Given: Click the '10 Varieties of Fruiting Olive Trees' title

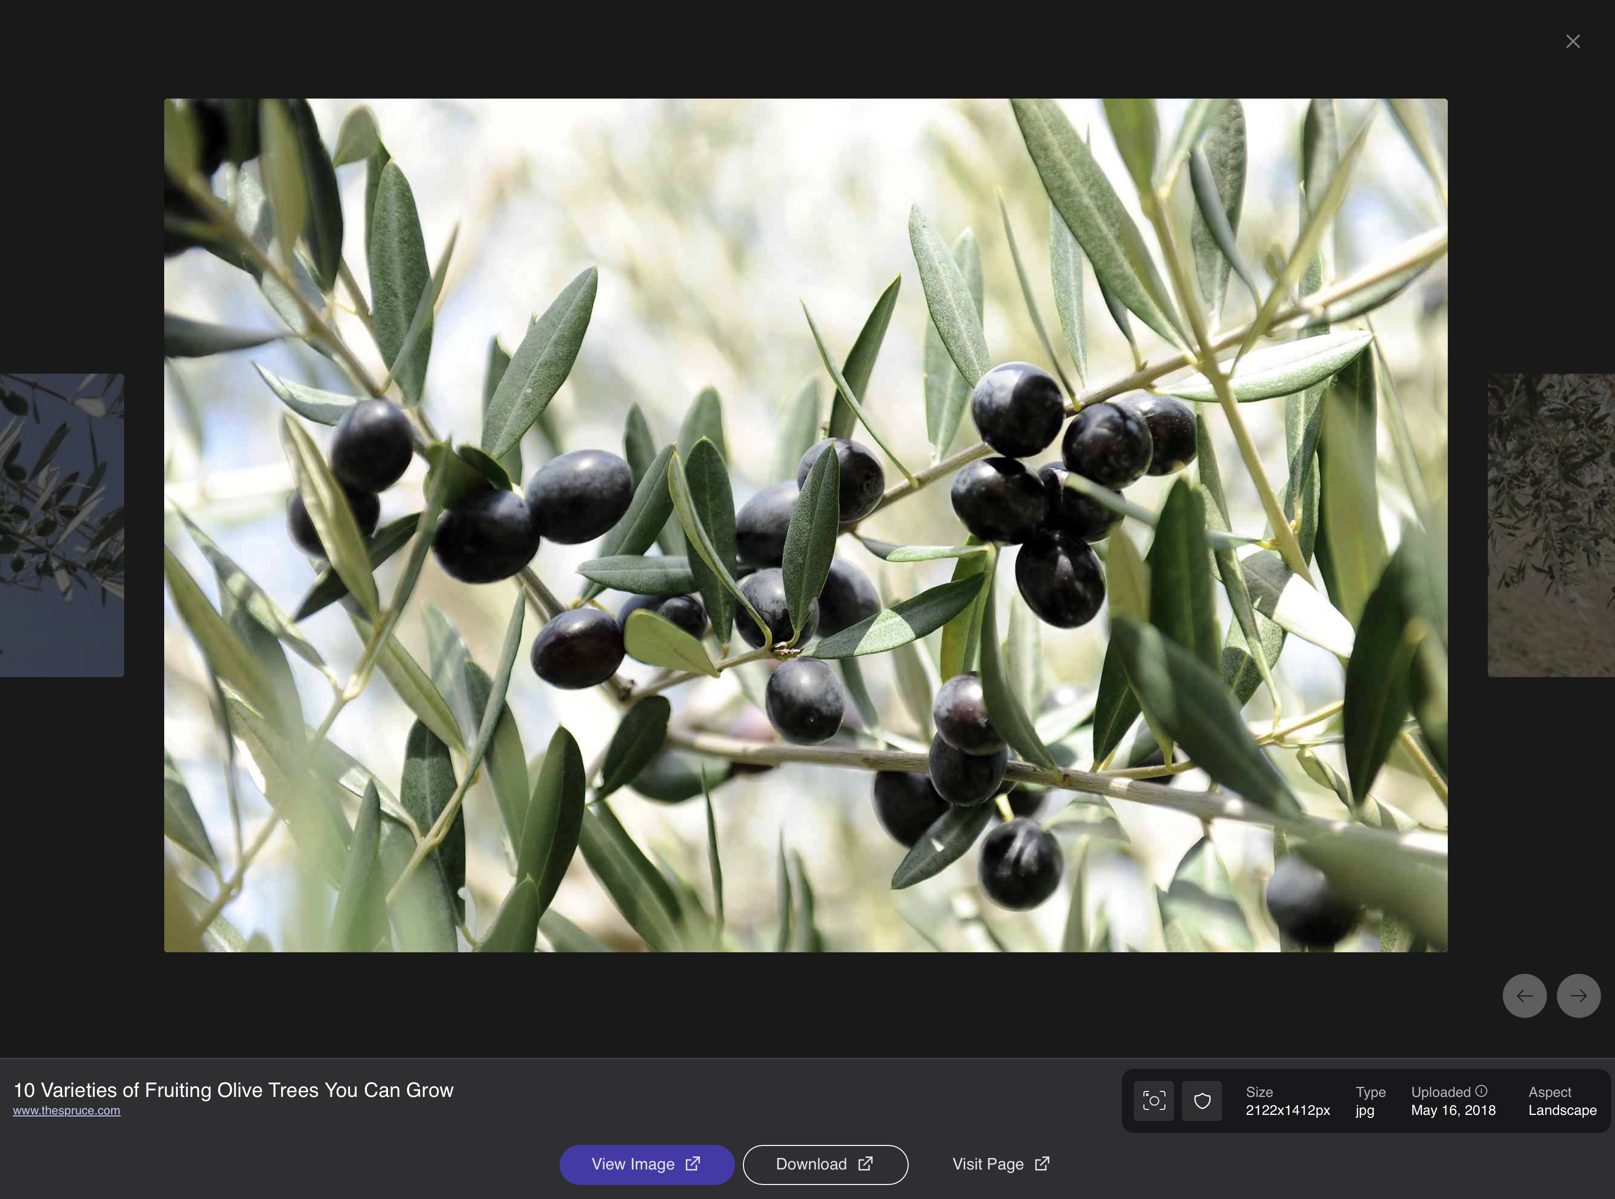Looking at the screenshot, I should coord(233,1090).
